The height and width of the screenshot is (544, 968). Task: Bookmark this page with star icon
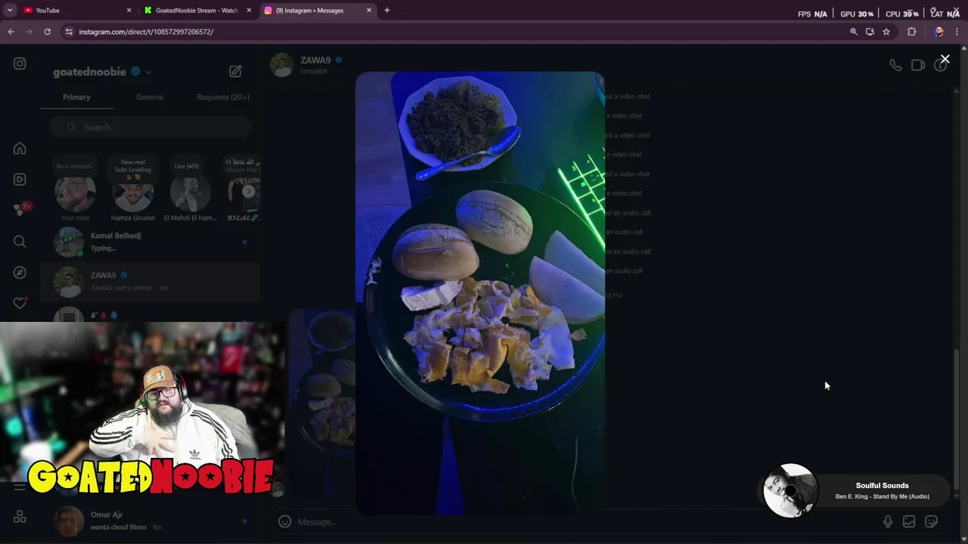click(x=886, y=32)
